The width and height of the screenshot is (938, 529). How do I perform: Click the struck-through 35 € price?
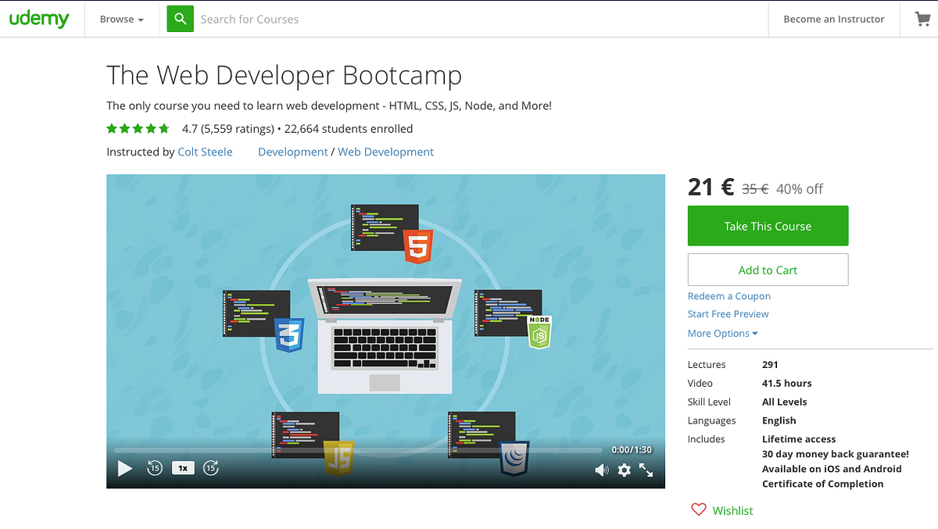[755, 189]
